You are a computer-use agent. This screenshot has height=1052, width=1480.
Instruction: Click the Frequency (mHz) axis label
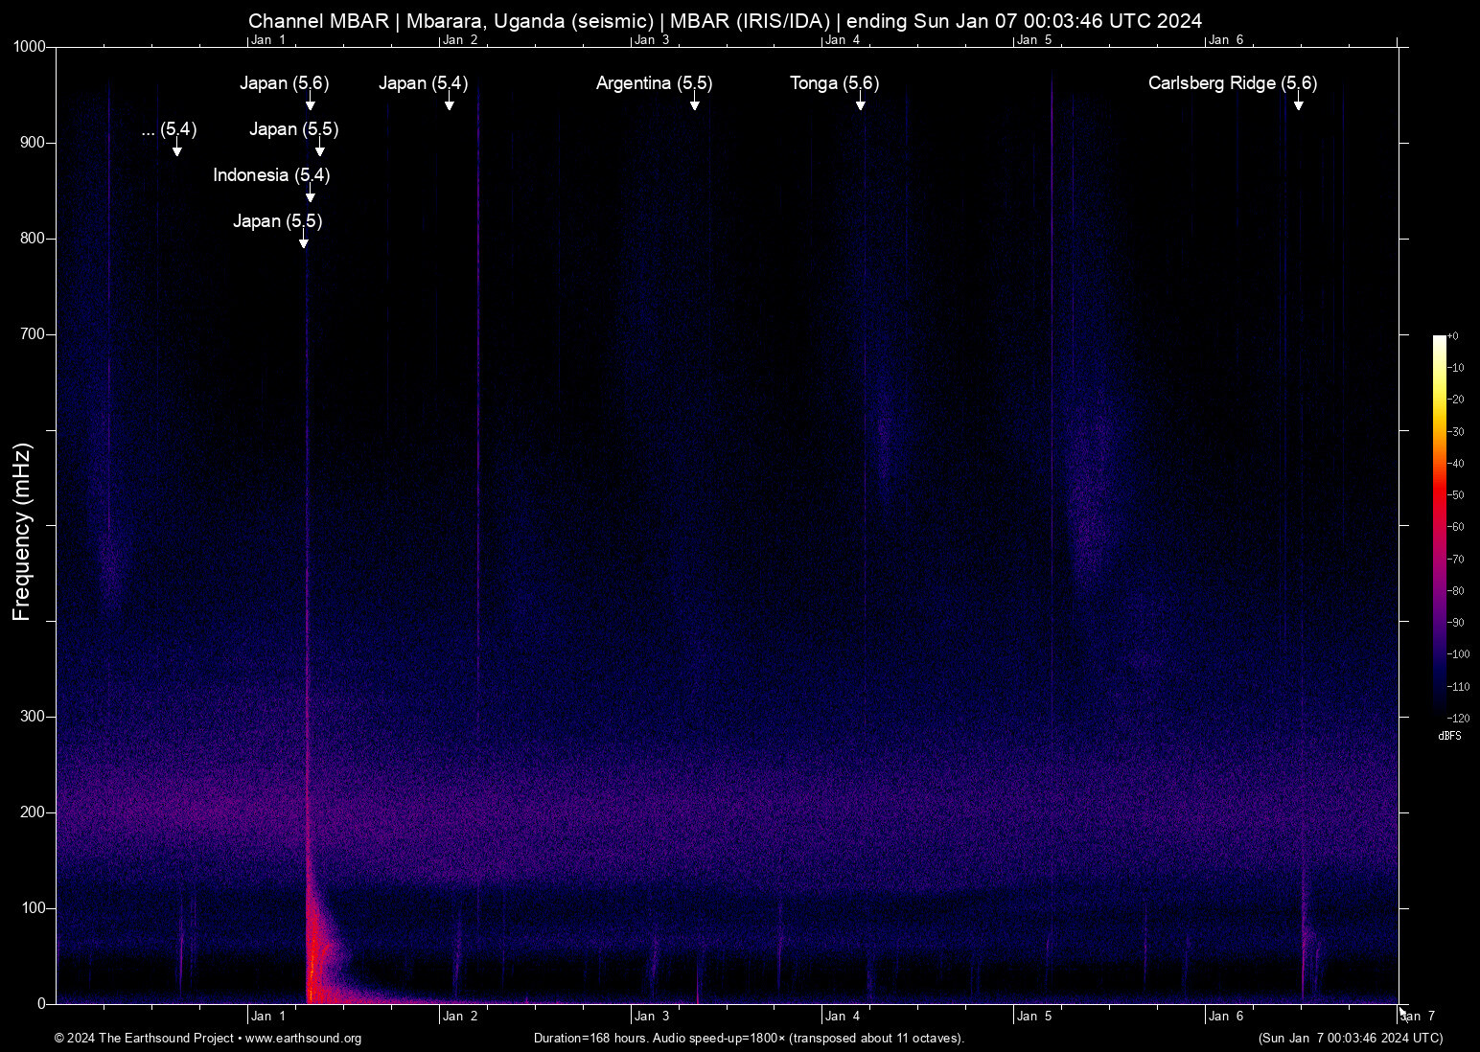click(21, 532)
